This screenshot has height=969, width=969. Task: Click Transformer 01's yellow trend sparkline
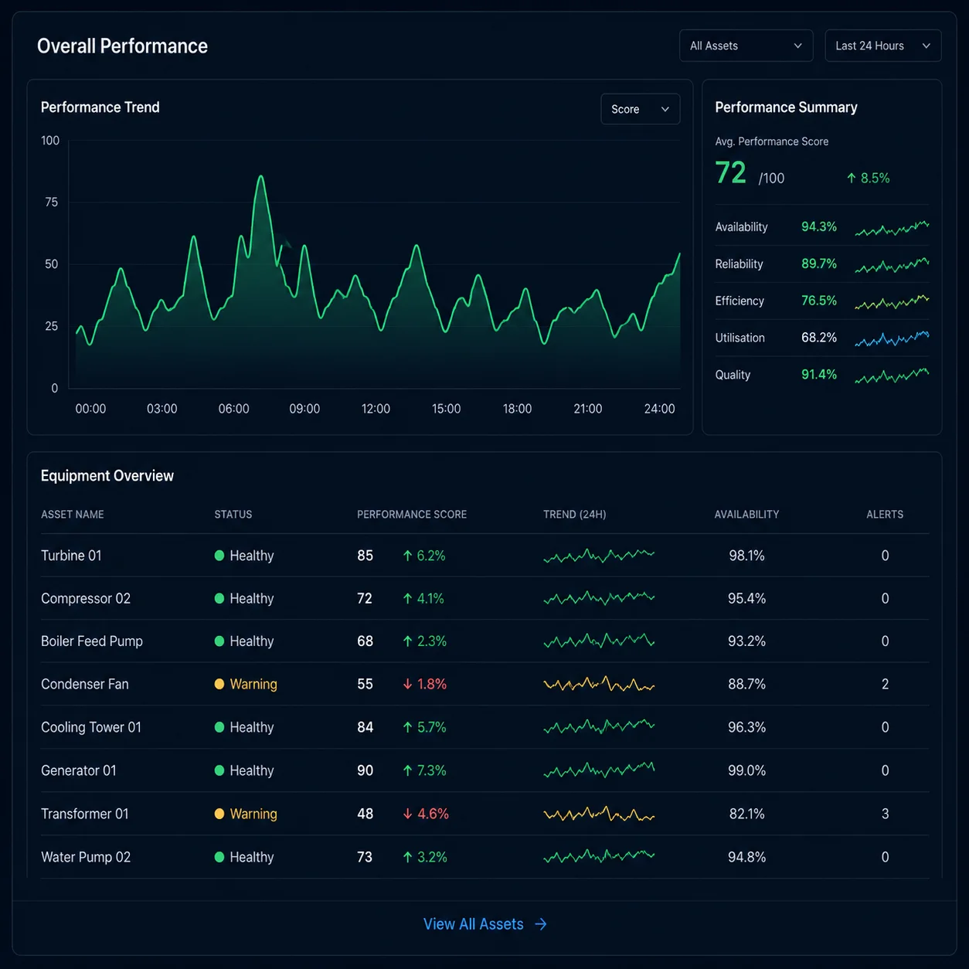[599, 814]
